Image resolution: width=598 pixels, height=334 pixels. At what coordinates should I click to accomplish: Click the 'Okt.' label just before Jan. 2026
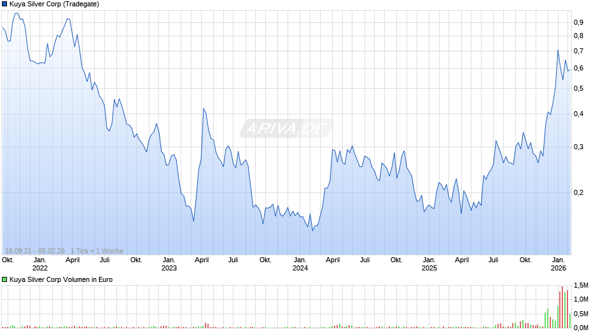[x=525, y=260]
